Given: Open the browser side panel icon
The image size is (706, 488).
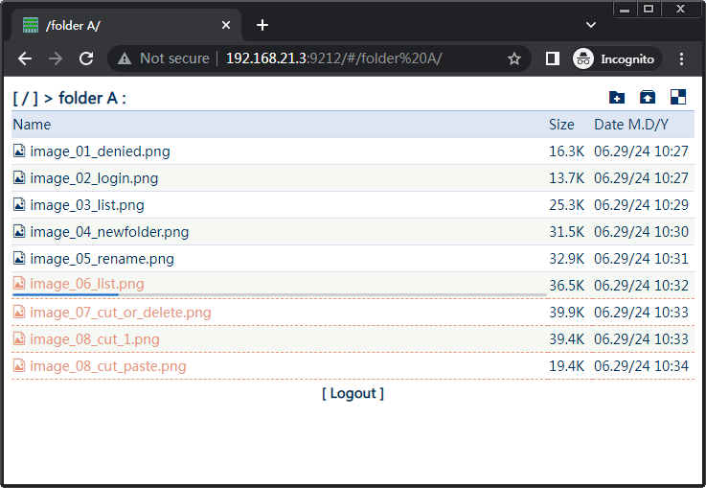Looking at the screenshot, I should (553, 58).
